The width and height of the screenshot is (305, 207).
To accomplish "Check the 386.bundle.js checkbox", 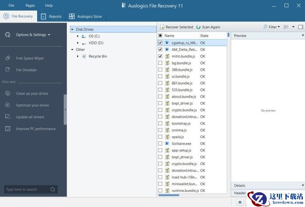I will [160, 69].
